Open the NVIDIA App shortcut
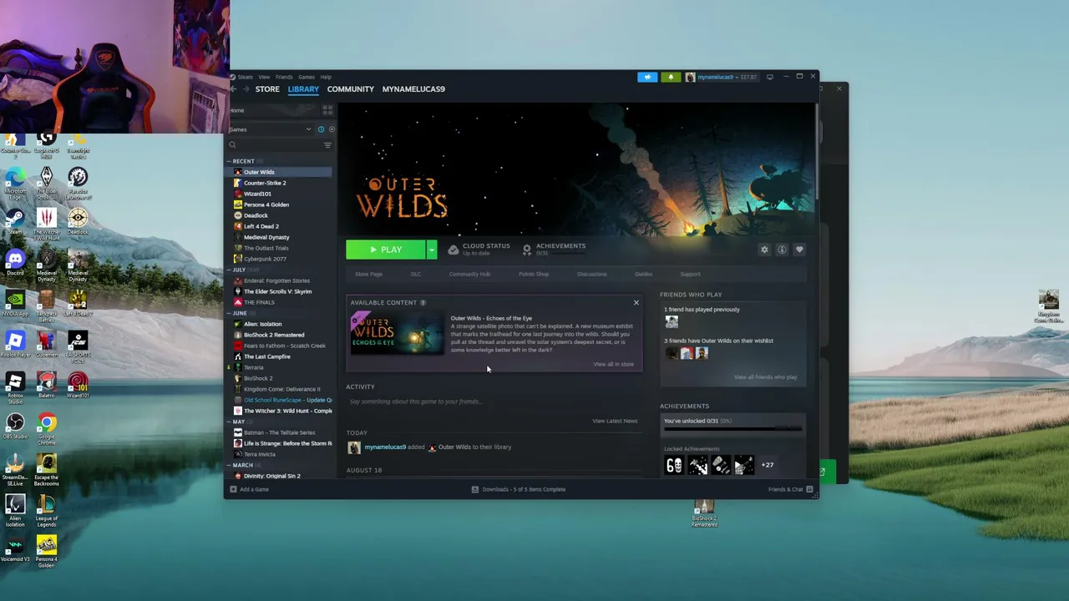Image resolution: width=1069 pixels, height=601 pixels. tap(15, 302)
